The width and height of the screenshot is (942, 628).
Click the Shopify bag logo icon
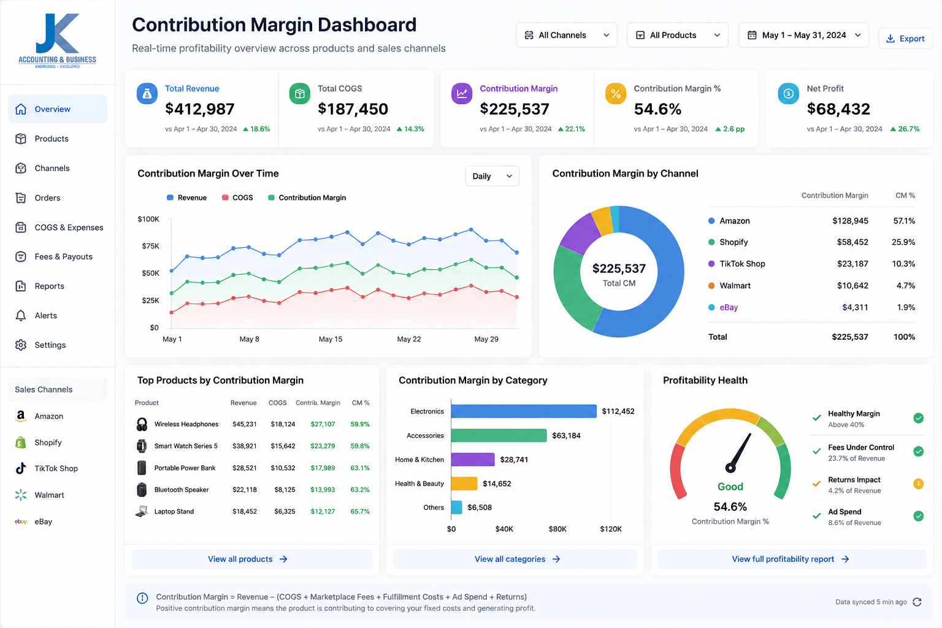21,442
